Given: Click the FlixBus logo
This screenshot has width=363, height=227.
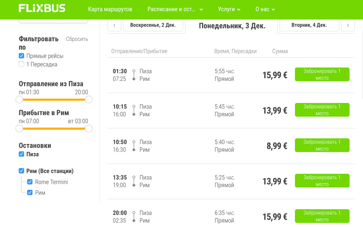Looking at the screenshot, I should tap(42, 8).
